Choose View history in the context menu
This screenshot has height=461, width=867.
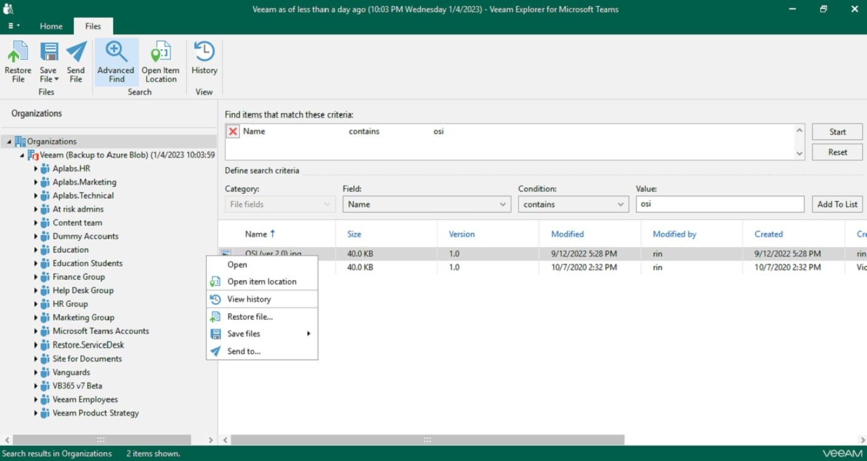pyautogui.click(x=261, y=299)
